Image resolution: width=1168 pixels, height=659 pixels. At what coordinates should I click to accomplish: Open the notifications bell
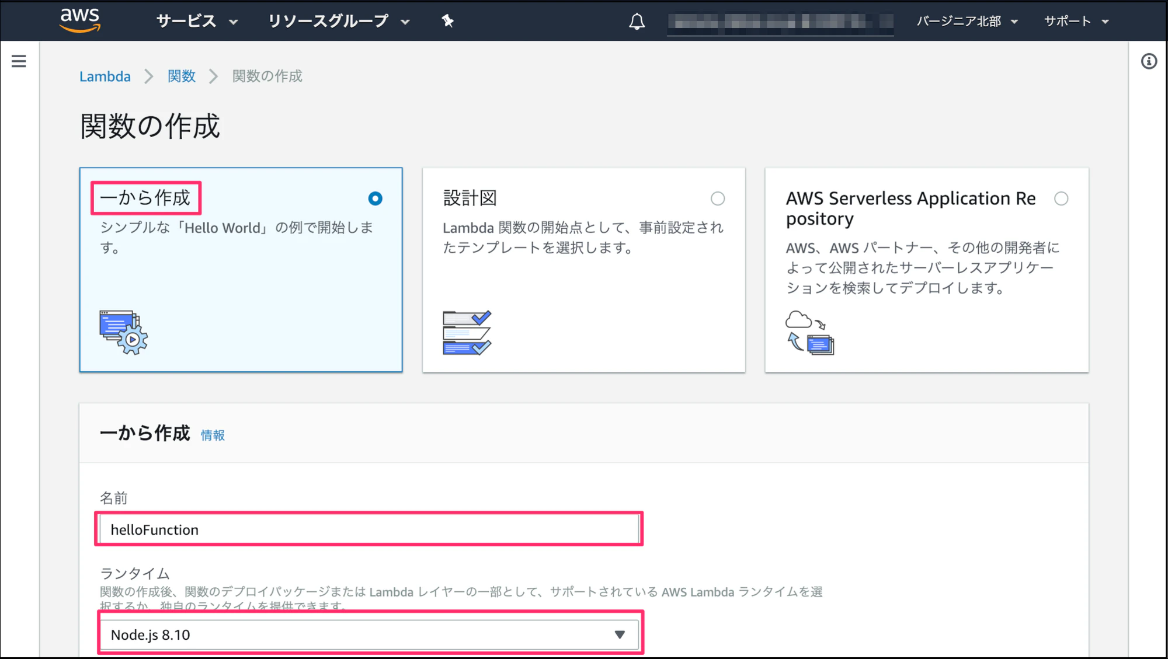637,22
